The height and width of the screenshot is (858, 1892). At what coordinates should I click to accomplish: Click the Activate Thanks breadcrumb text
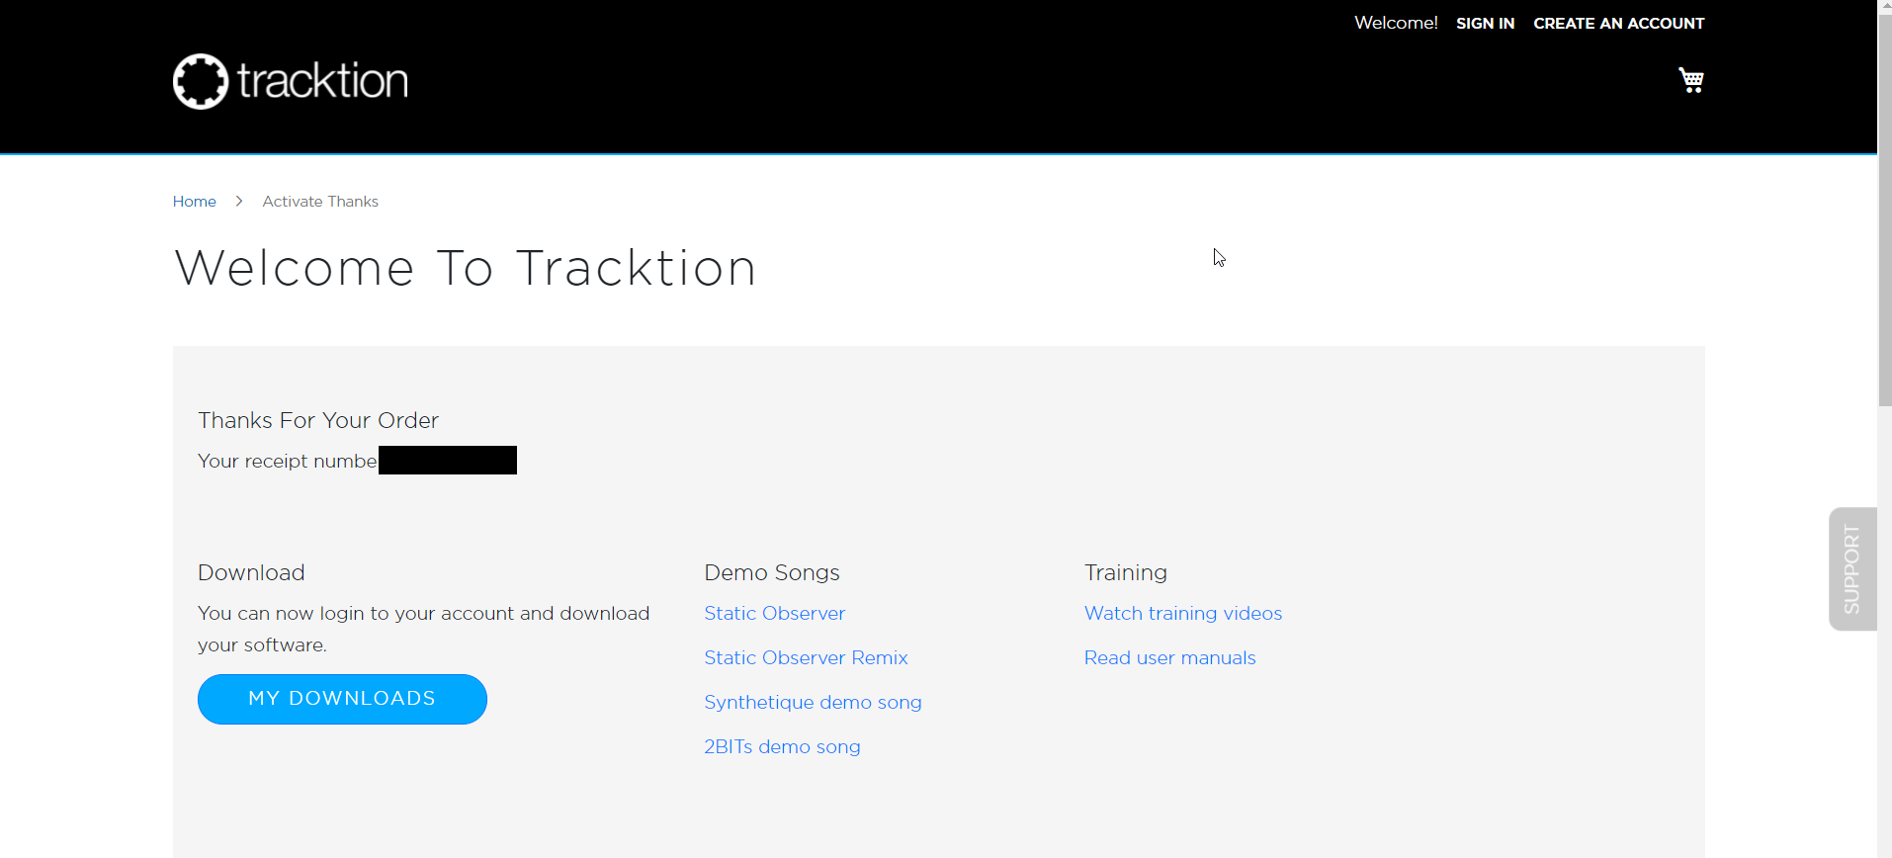320,202
